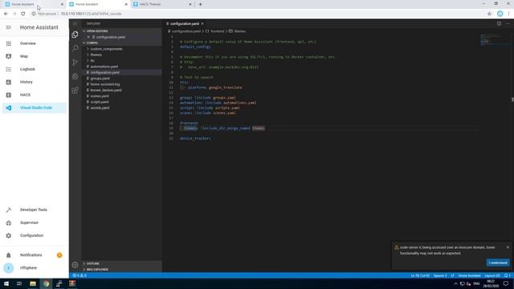Image resolution: width=514 pixels, height=289 pixels.
Task: Open the Explorer view in the activity bar
Action: click(75, 35)
